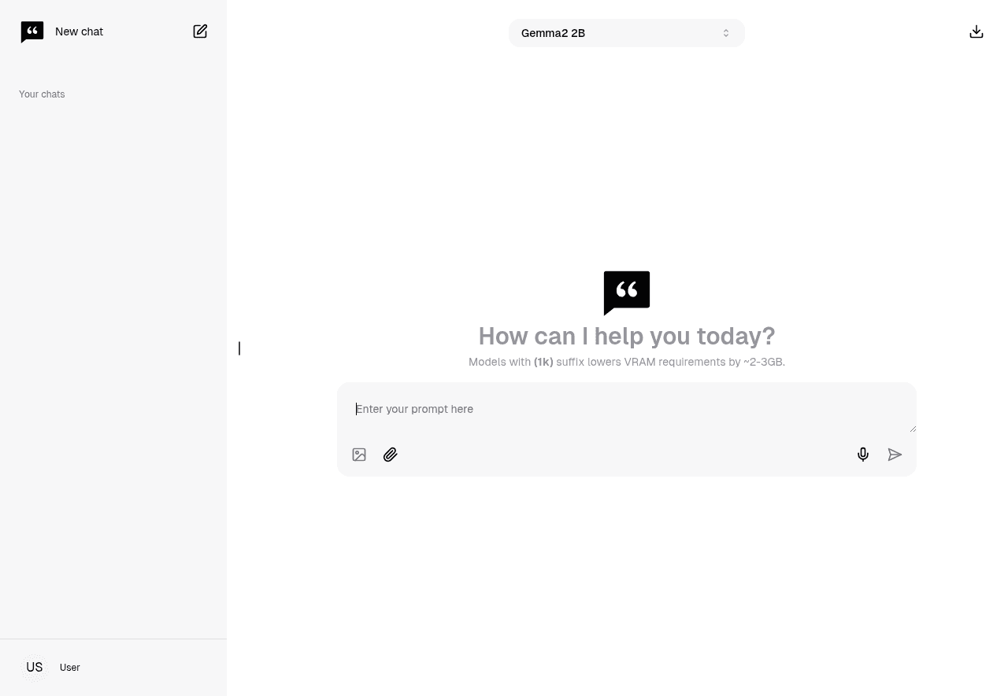Viewport: 1008px width, 696px height.
Task: Click the large quote logo above the greeting
Action: (x=627, y=293)
